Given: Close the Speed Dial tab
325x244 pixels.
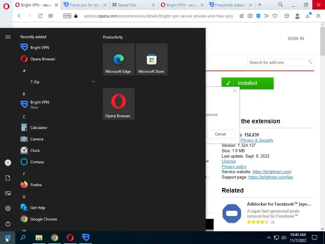Looking at the screenshot, I should (153, 5).
